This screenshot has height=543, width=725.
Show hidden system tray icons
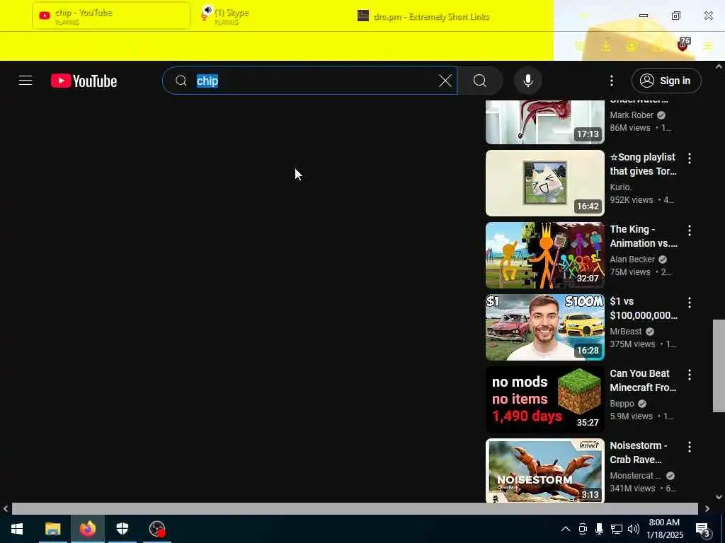point(566,529)
